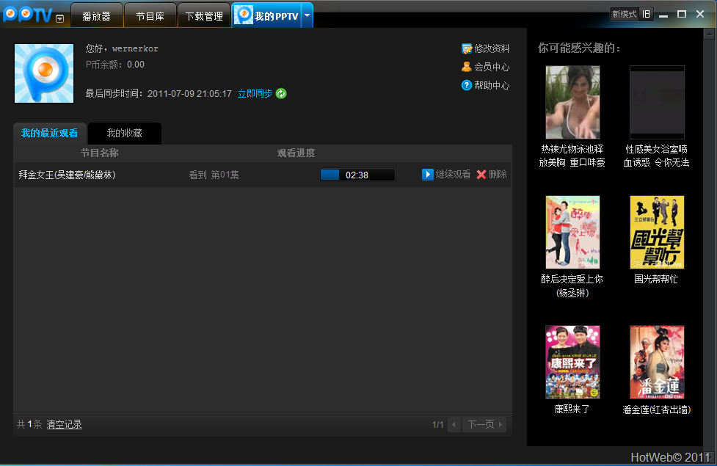Go to the 下载管理 tab
Screen dimensions: 717x466
tap(204, 16)
